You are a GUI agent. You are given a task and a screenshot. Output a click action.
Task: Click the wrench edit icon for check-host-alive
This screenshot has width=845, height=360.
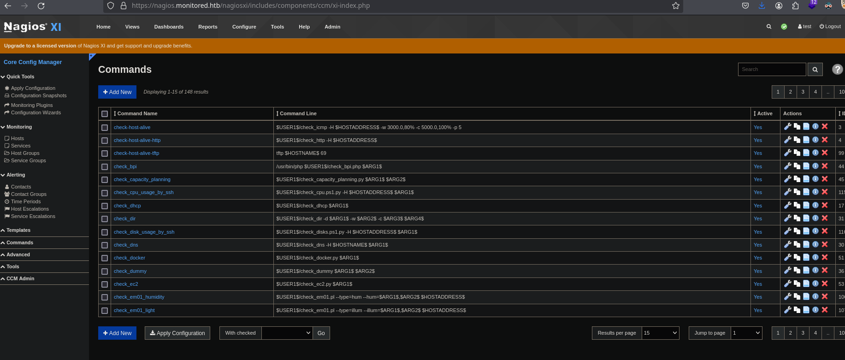787,127
